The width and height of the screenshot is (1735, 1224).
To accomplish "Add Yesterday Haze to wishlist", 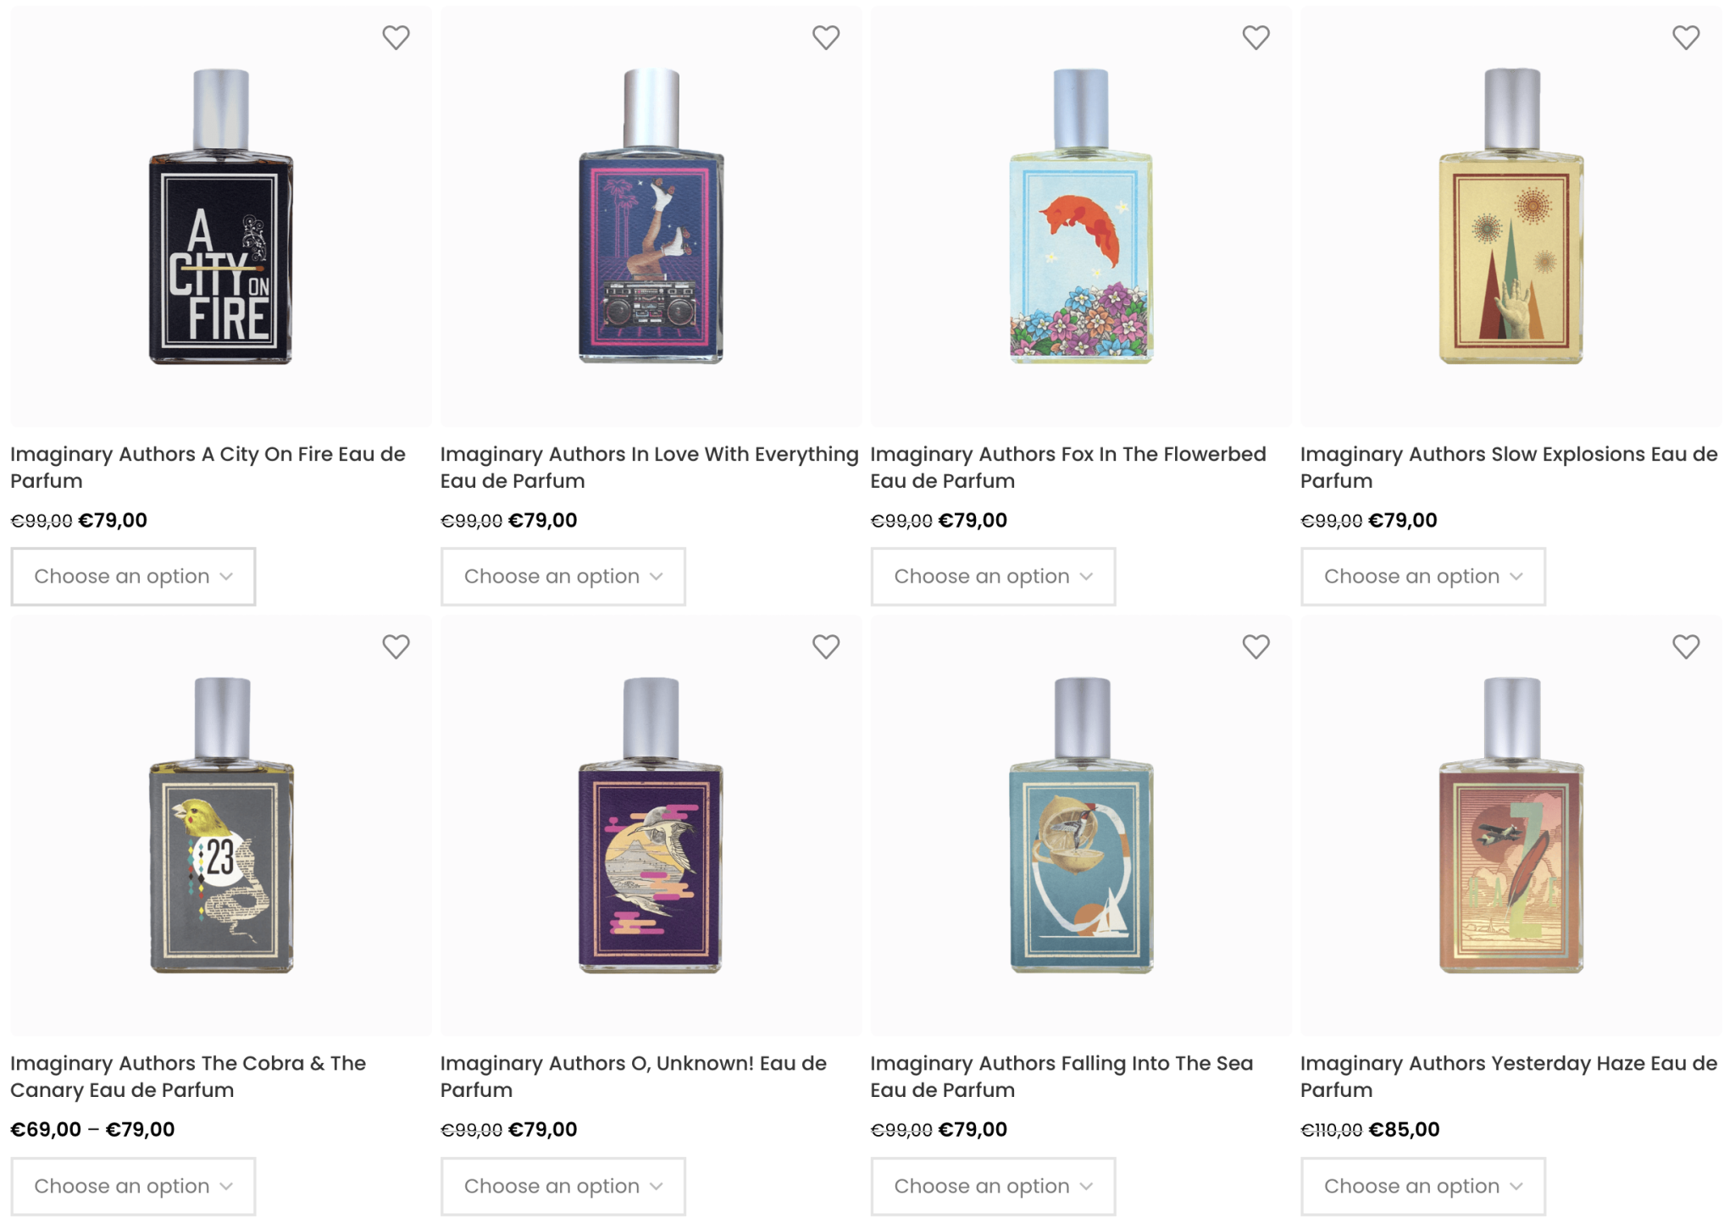I will point(1686,647).
